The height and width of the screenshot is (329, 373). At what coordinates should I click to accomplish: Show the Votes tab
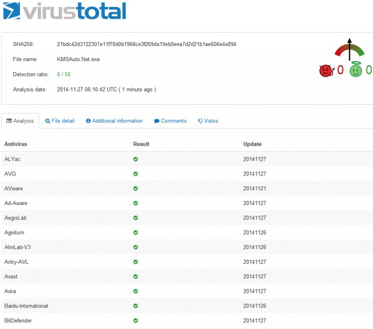pos(208,121)
